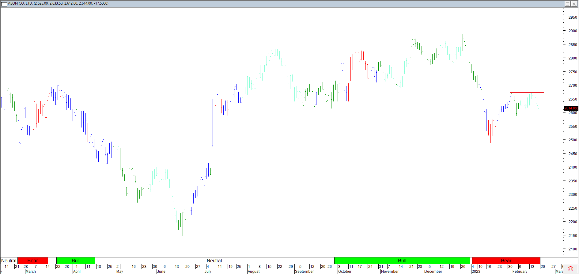Click the 2150 price axis label
This screenshot has width=579, height=274.
pyautogui.click(x=573, y=236)
